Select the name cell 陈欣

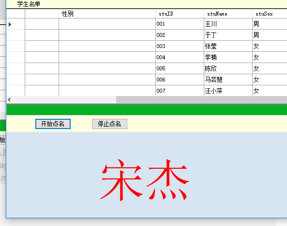tap(228, 68)
